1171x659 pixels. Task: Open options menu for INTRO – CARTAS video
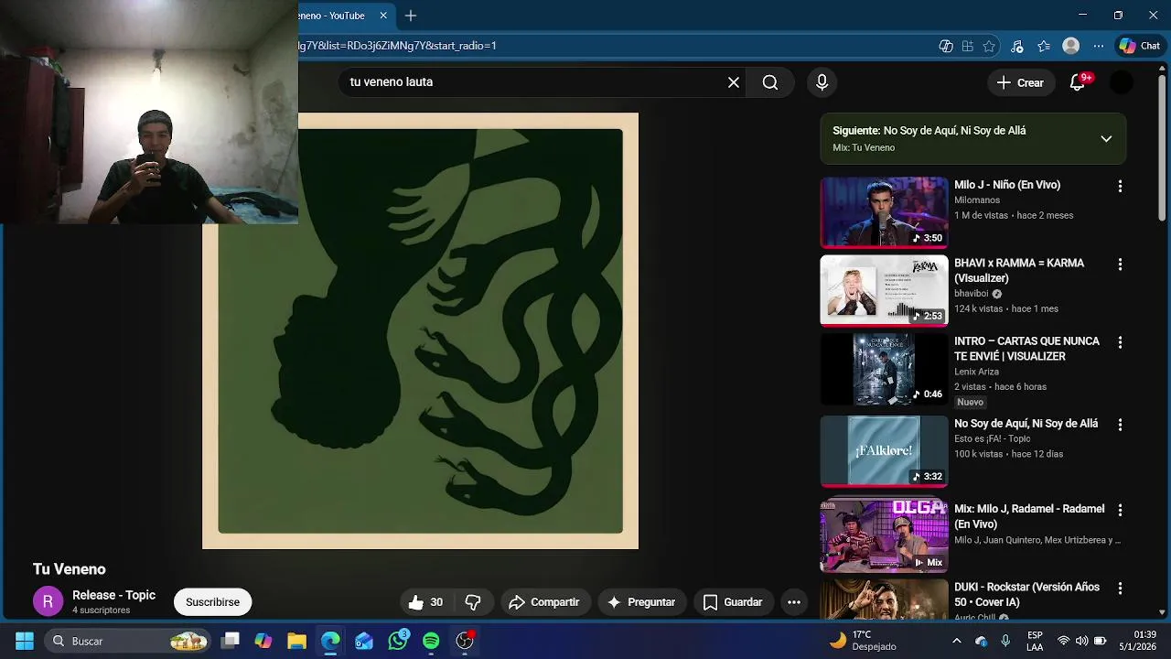1120,342
